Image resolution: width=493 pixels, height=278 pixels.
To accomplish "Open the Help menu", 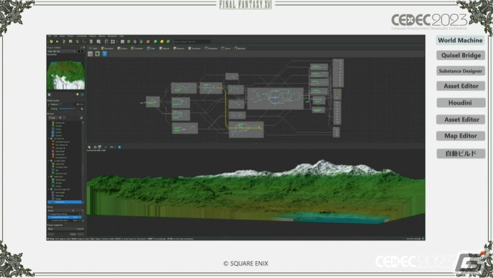I will pos(121,36).
